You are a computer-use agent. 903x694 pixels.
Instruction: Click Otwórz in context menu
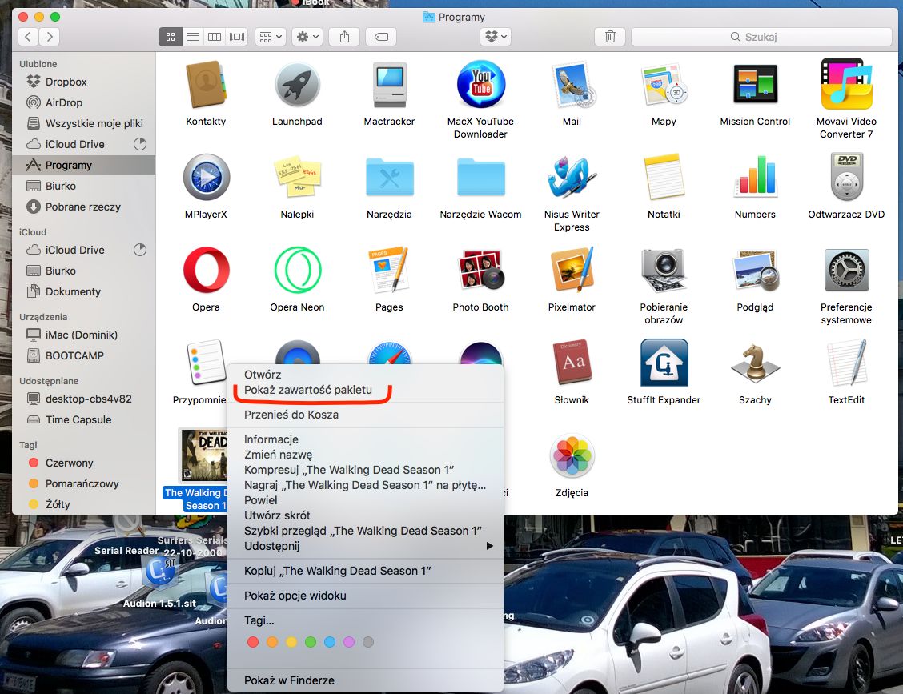click(263, 375)
